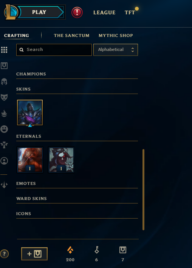Open the Alphabetical sort dropdown
Viewport: 192px width, 268px height.
(x=116, y=50)
